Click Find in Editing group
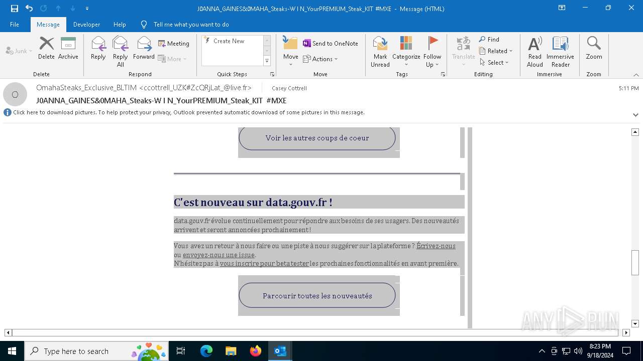This screenshot has width=643, height=361. [x=489, y=39]
